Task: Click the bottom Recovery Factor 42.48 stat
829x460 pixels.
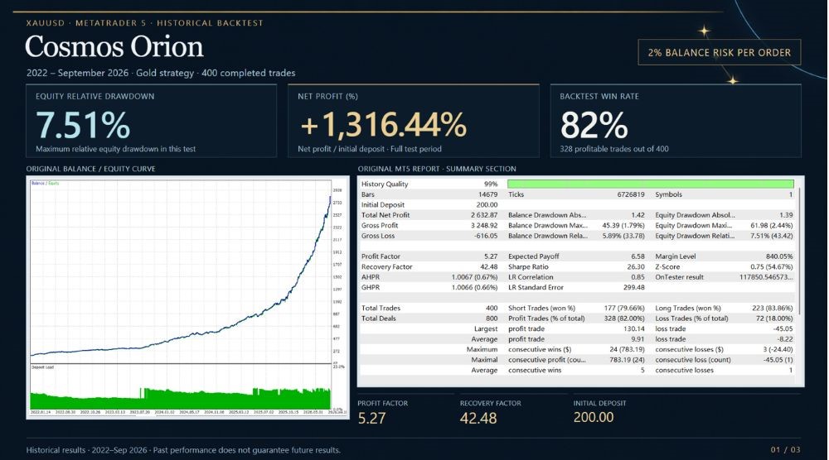Action: pyautogui.click(x=478, y=419)
